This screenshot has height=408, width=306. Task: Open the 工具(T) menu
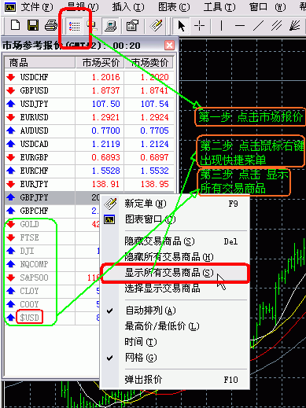point(219,7)
